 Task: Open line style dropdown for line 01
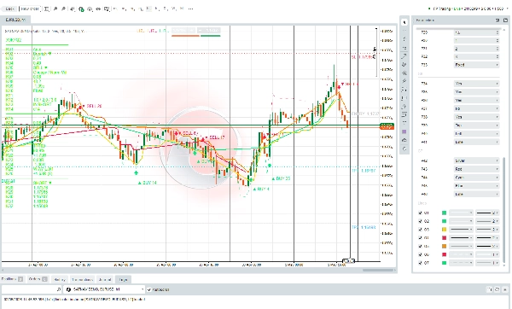461,213
